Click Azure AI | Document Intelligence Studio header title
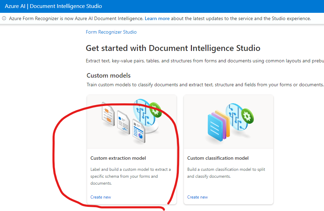The width and height of the screenshot is (324, 211). coord(53,6)
